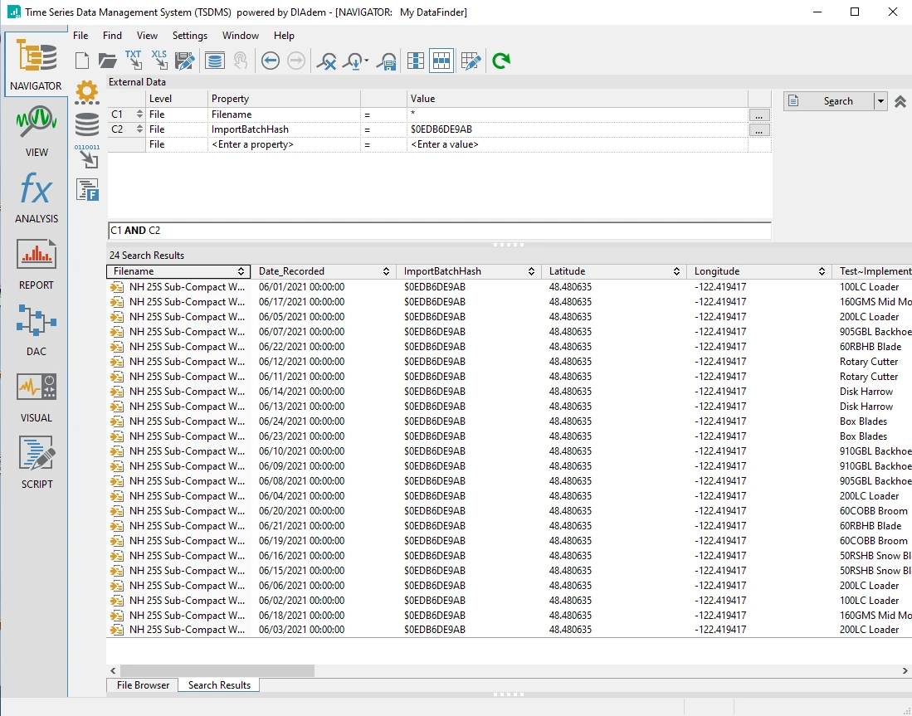Collapse the search input area with double chevron

900,101
